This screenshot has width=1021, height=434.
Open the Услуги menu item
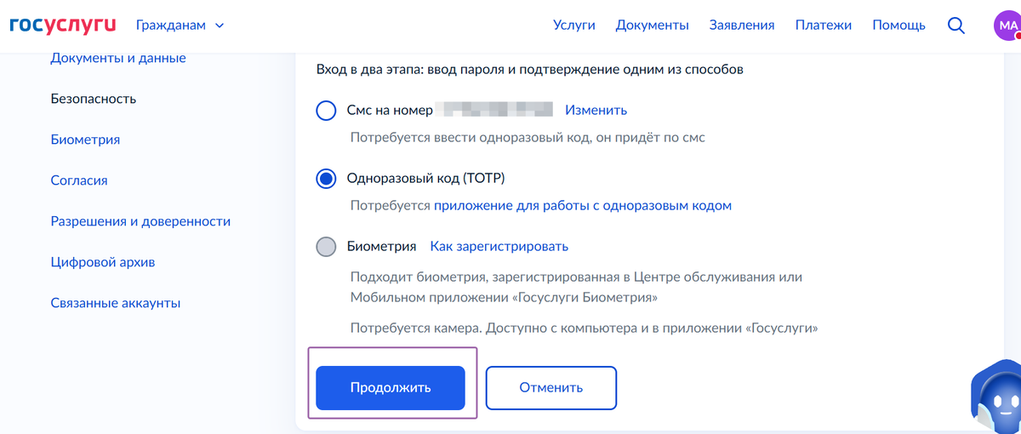click(x=573, y=26)
